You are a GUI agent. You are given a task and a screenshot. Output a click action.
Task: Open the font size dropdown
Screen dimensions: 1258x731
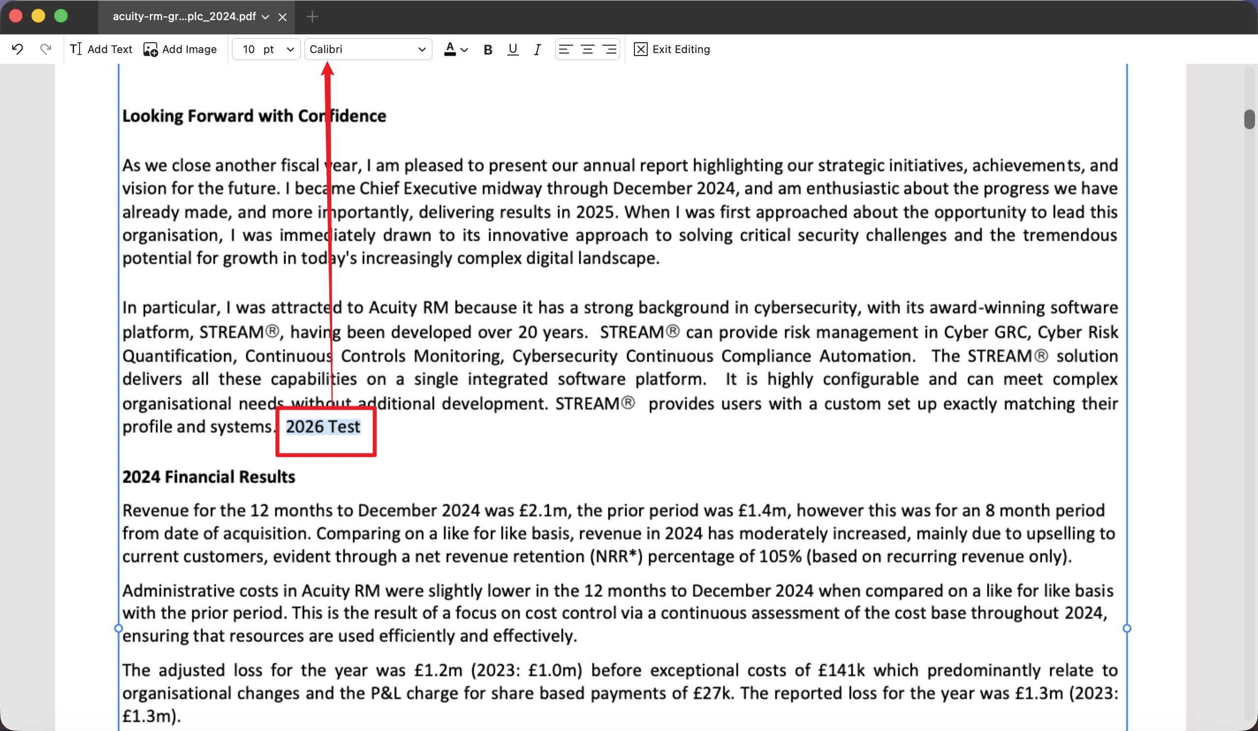point(266,49)
